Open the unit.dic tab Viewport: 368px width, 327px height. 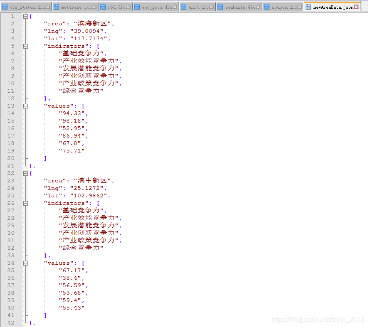[x=198, y=7]
